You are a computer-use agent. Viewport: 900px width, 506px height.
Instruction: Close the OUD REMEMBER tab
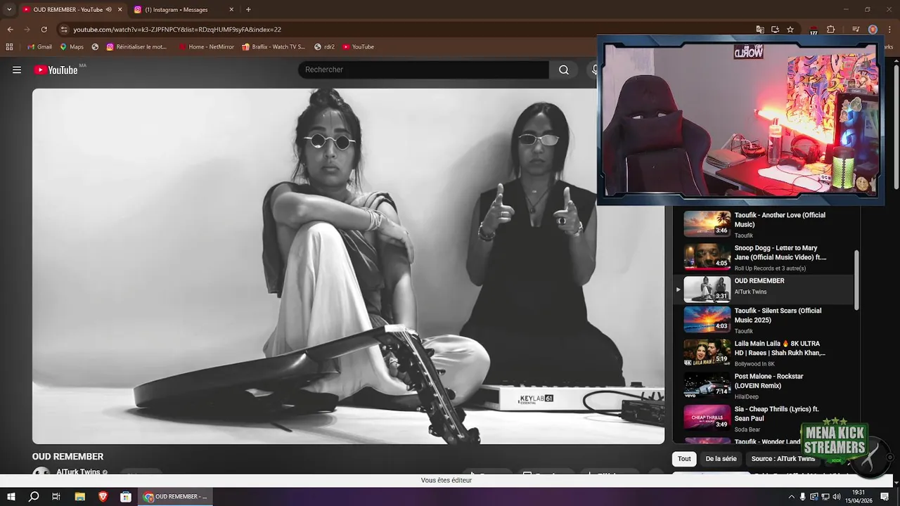pos(120,10)
